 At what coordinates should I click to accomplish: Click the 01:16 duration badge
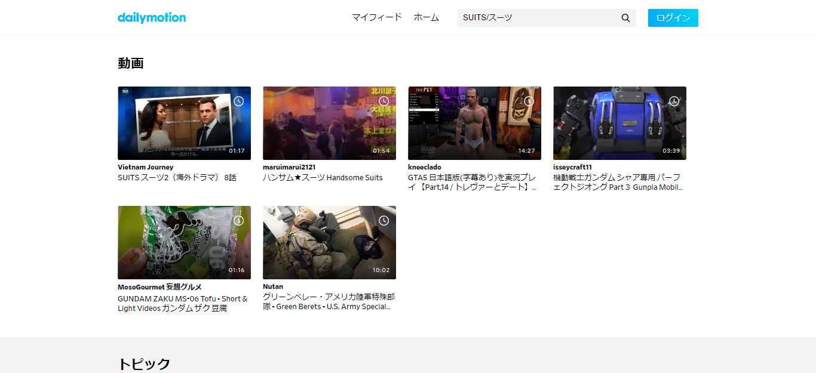coord(237,270)
